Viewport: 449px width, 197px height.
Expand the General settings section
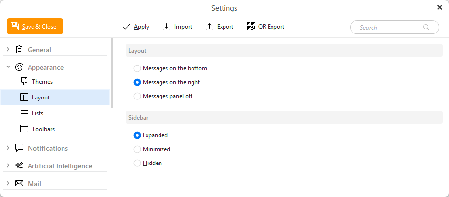[8, 50]
